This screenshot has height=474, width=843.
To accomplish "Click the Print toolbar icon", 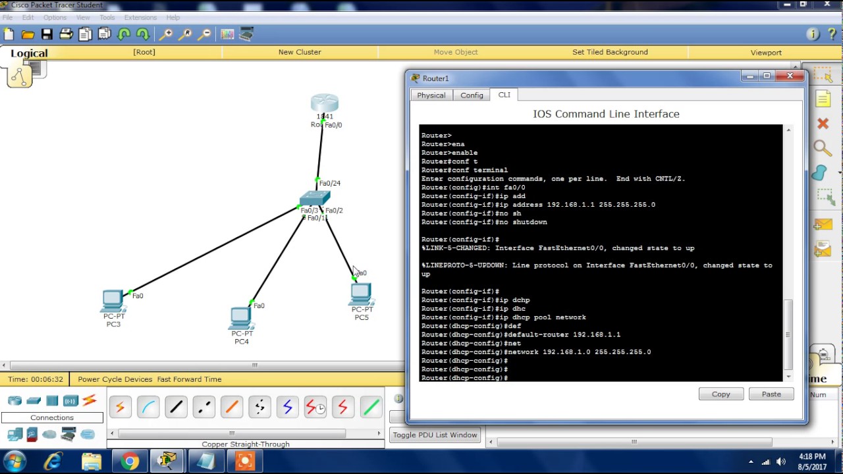I will (x=66, y=34).
